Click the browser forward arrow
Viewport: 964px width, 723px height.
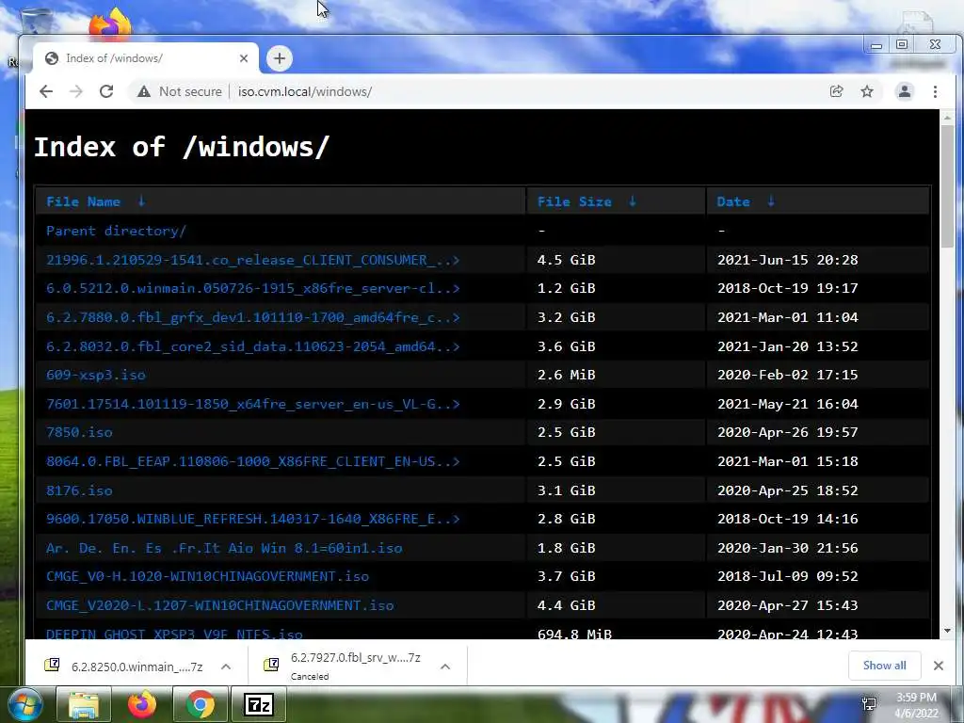[x=75, y=91]
